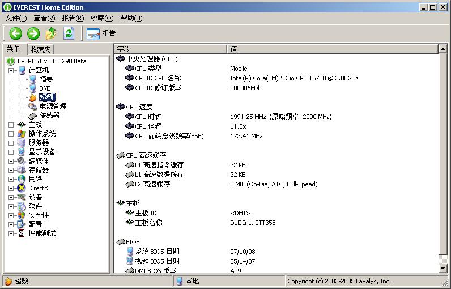The image size is (451, 289).
Task: Click the Dell Inc. 0TT358 value
Action: [253, 223]
